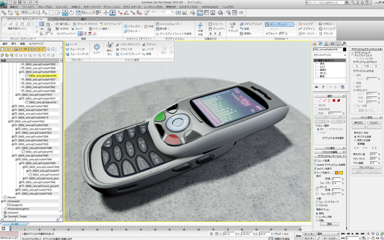Click the Swift Loop tool

pos(110,24)
